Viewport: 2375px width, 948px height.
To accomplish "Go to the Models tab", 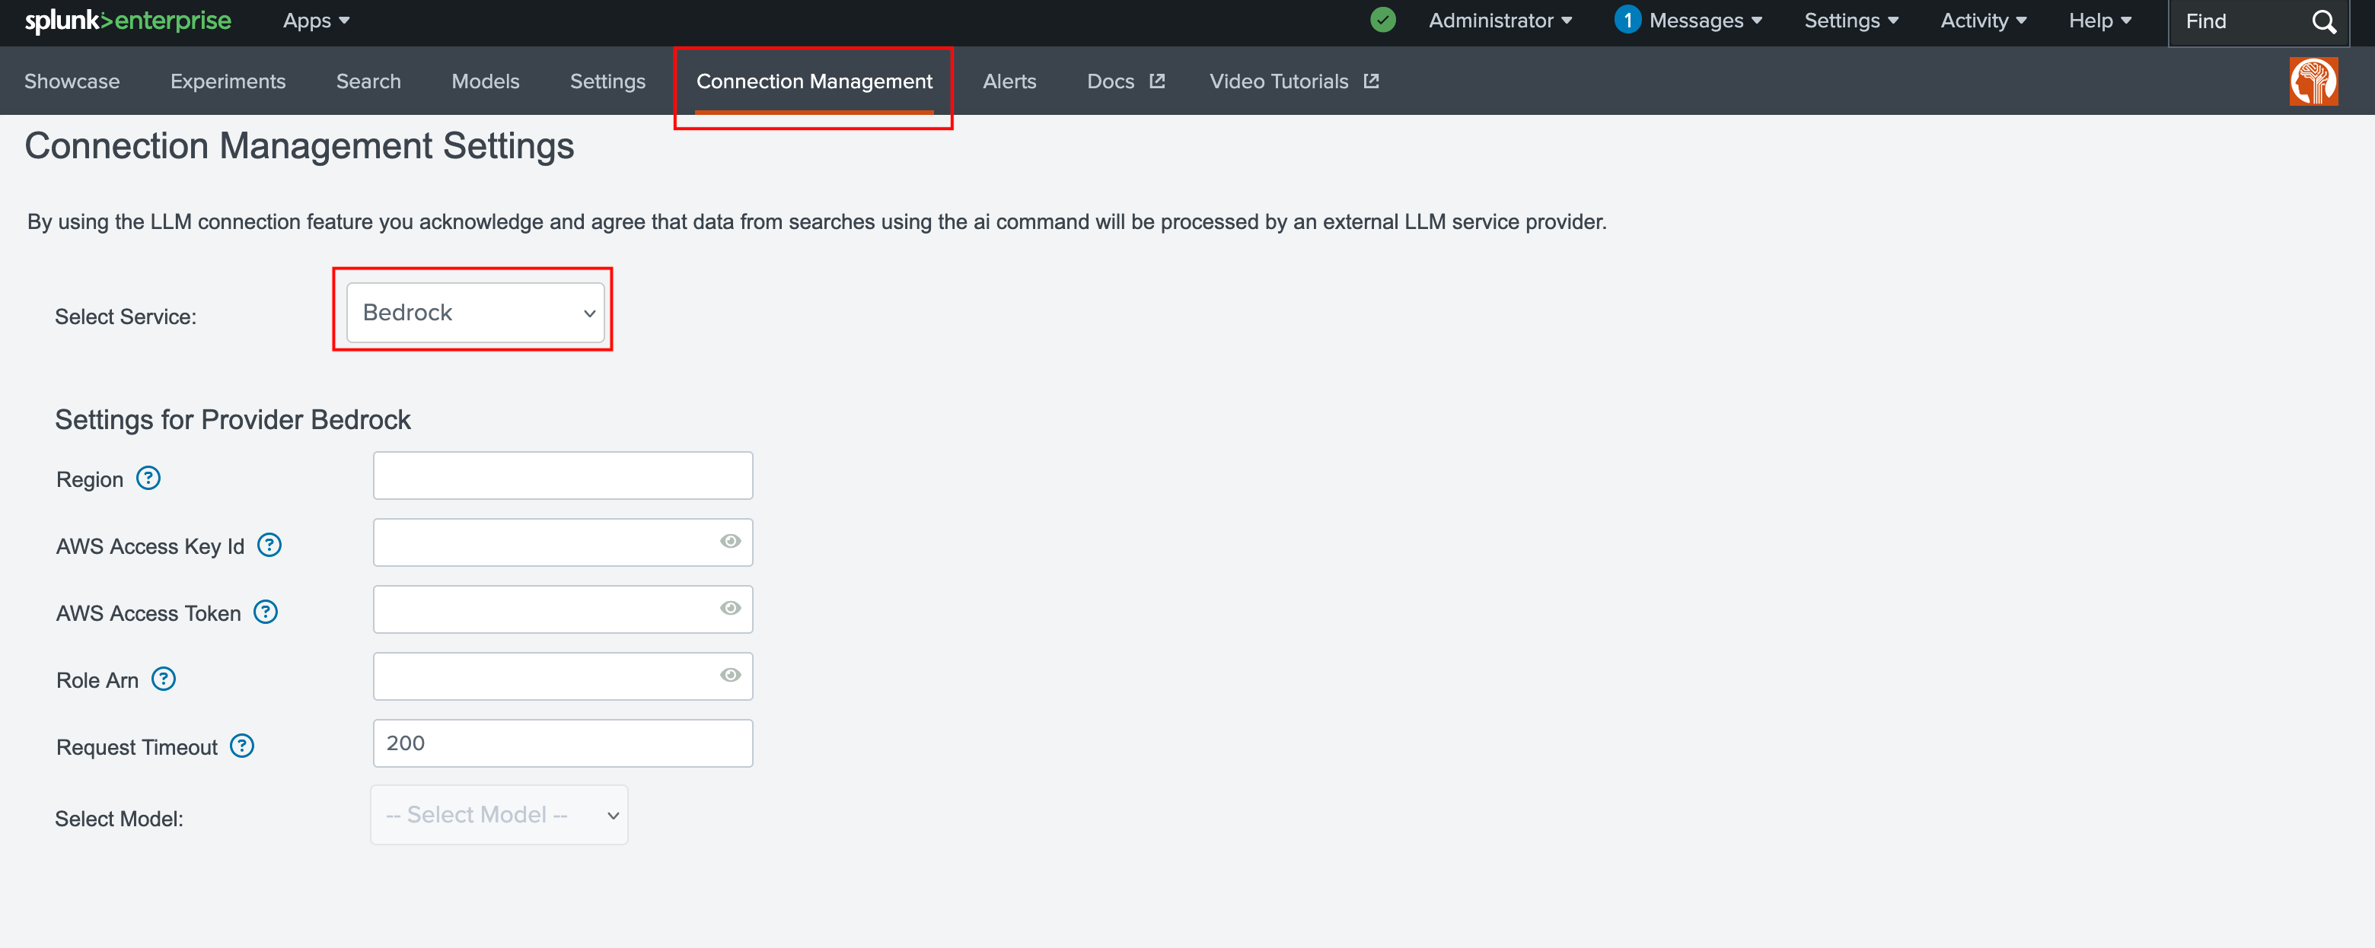I will (485, 81).
